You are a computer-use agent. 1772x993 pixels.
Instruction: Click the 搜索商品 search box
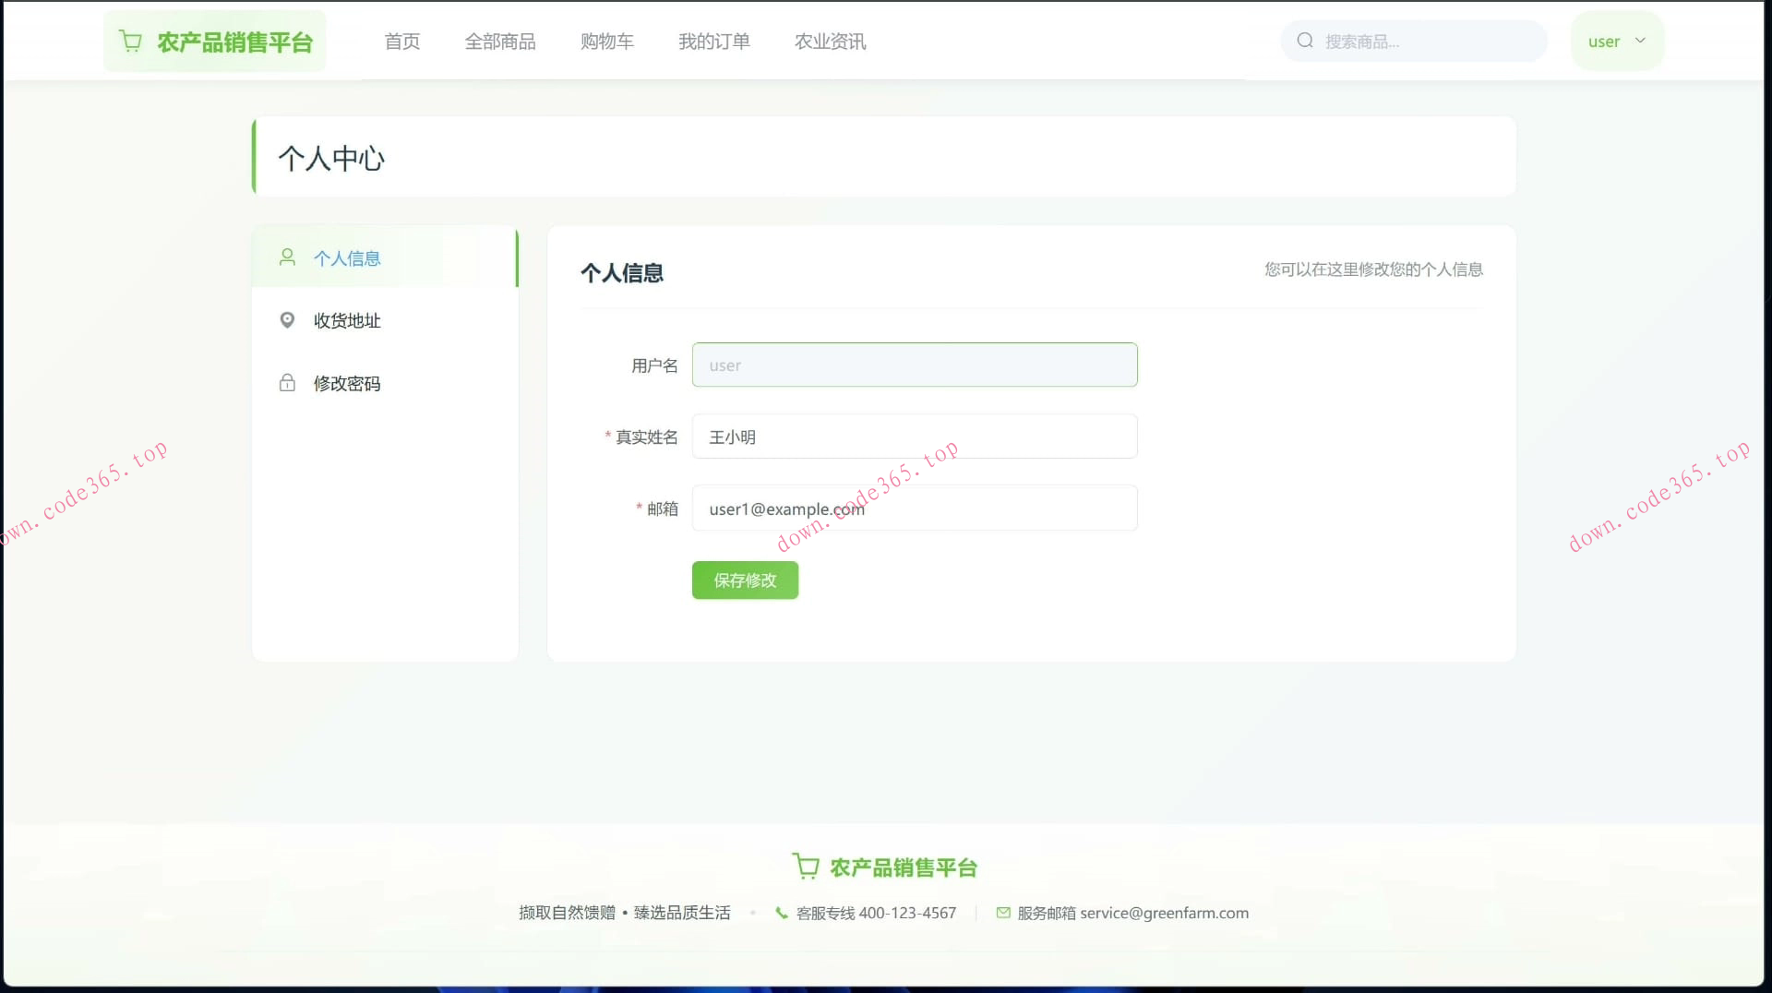point(1412,40)
